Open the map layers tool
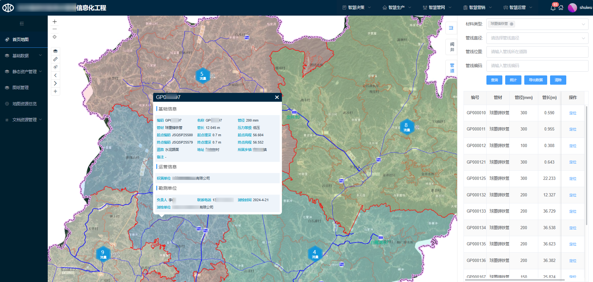This screenshot has width=593, height=282. [x=55, y=51]
